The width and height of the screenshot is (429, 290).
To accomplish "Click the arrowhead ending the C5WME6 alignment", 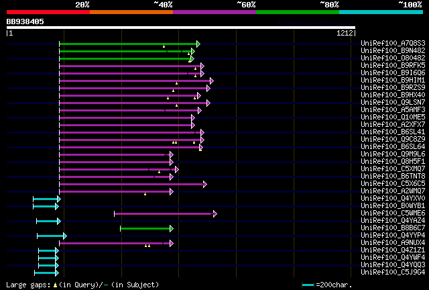I will coord(215,213).
